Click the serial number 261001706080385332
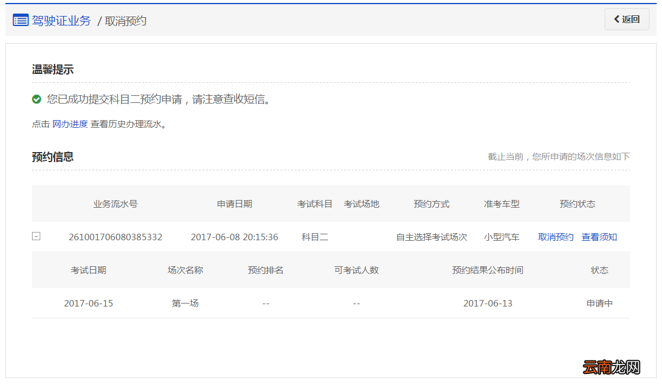Viewport: 662px width, 384px height. click(115, 236)
